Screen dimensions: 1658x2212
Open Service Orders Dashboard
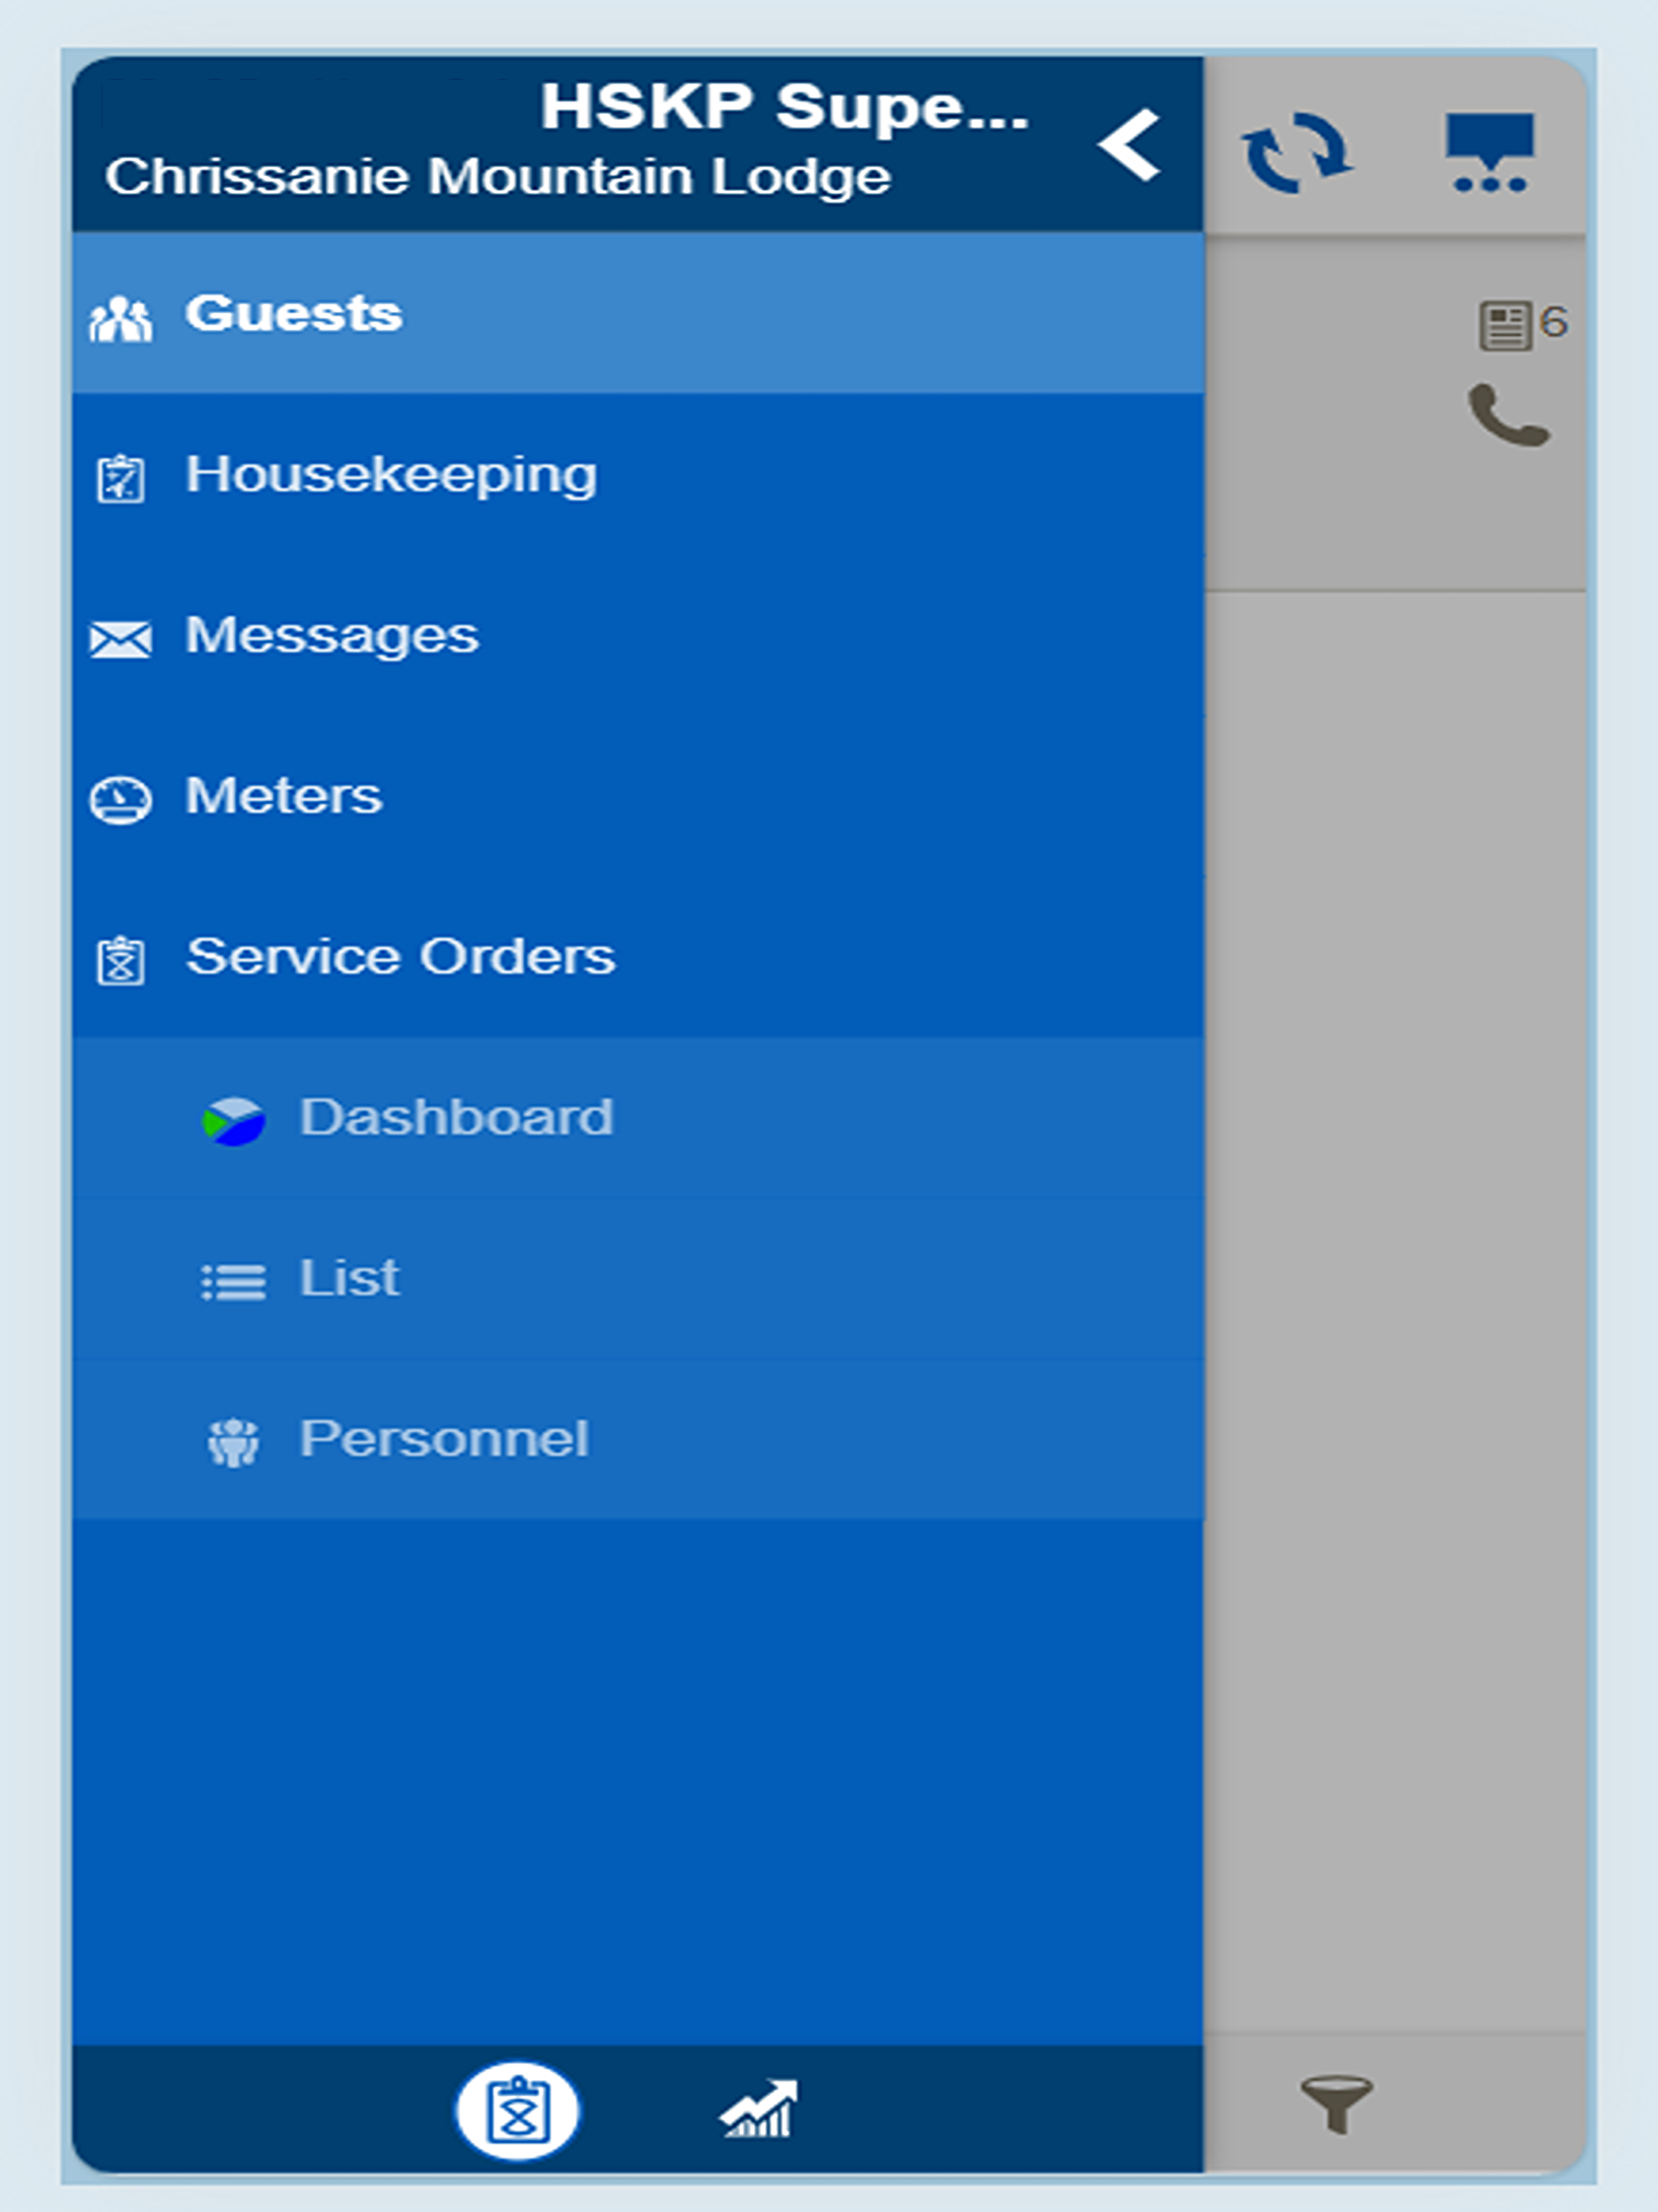456,1118
